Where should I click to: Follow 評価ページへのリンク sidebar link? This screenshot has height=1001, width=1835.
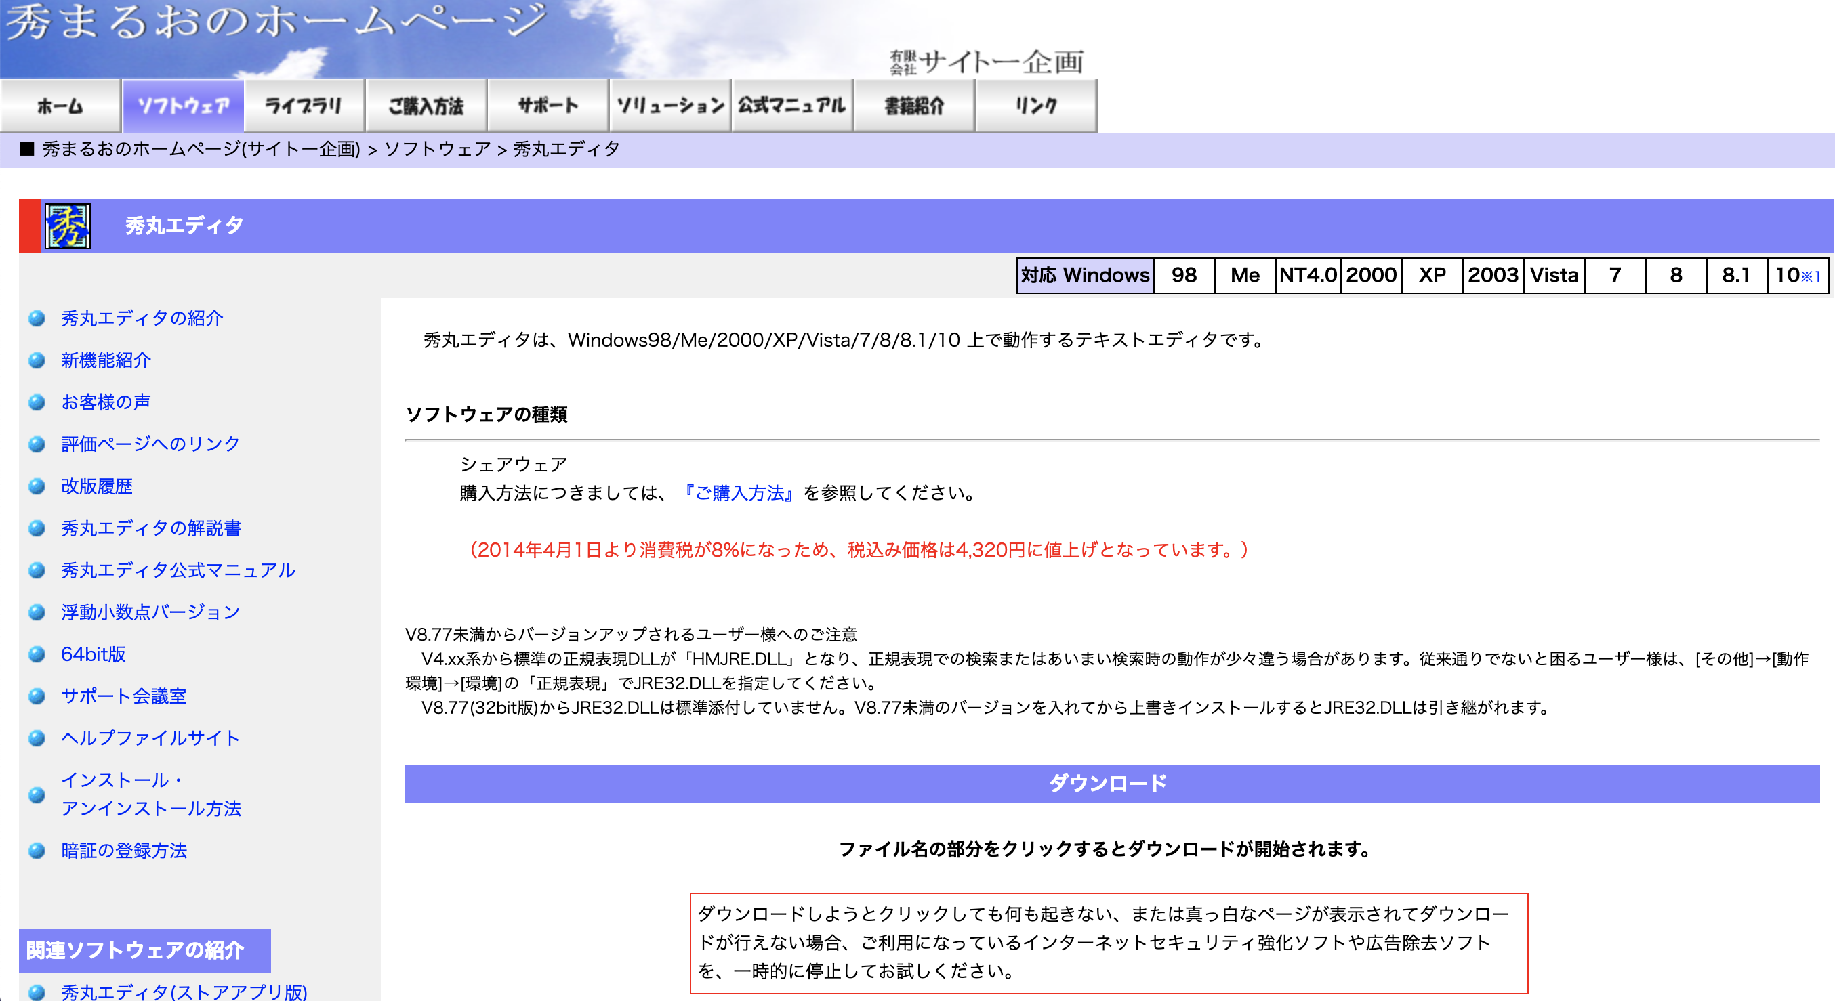point(150,444)
